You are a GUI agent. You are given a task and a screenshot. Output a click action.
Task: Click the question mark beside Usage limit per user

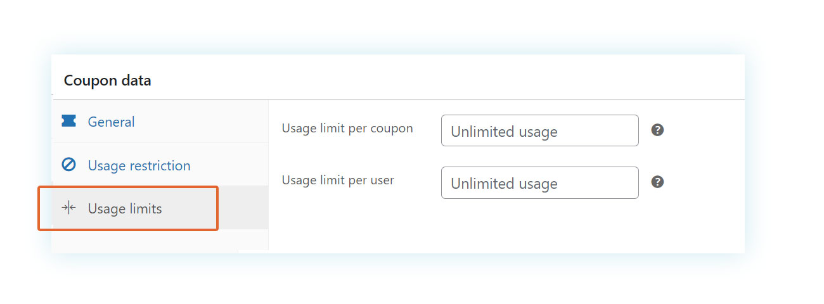(657, 182)
